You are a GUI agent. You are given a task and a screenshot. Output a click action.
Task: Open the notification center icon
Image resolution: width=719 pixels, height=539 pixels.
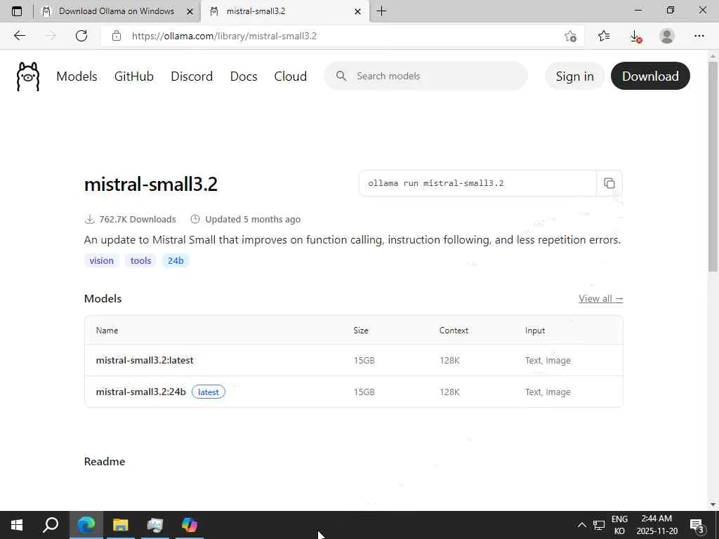(x=697, y=525)
